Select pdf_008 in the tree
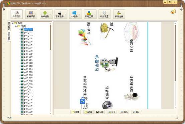The height and width of the screenshot is (124, 185). click(x=28, y=51)
